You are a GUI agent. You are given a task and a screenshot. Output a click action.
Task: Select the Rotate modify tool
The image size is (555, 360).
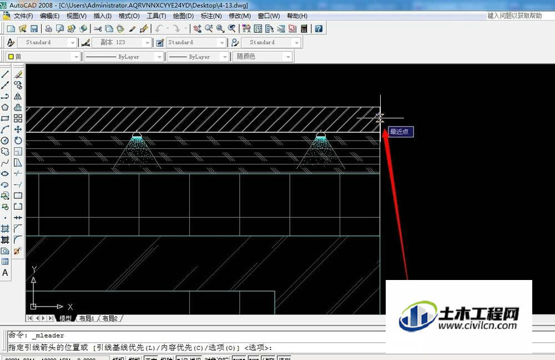pos(18,141)
